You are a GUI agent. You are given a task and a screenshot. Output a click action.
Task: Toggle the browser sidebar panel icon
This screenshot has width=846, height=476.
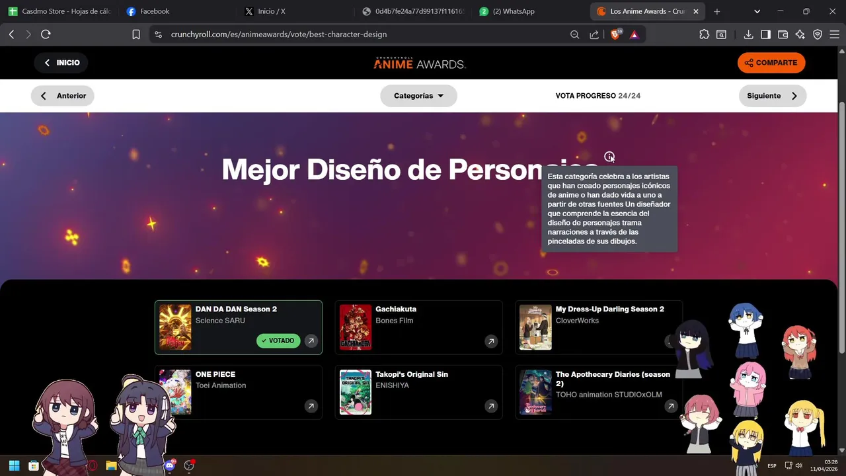765,34
